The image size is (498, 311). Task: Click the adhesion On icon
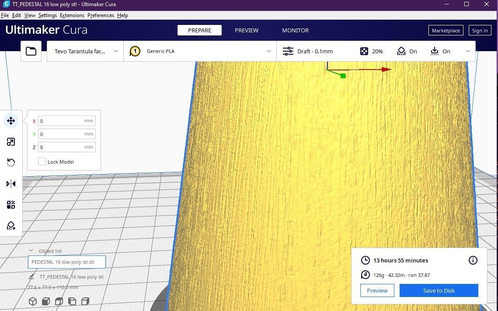pyautogui.click(x=435, y=51)
